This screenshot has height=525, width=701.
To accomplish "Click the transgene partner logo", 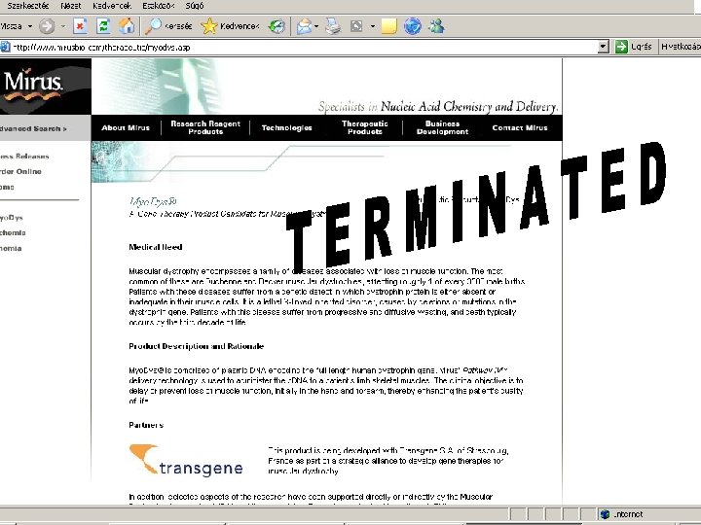I will pos(186,461).
